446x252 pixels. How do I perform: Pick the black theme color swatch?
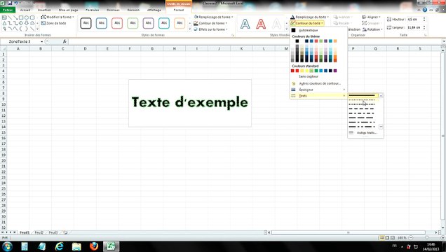click(297, 41)
